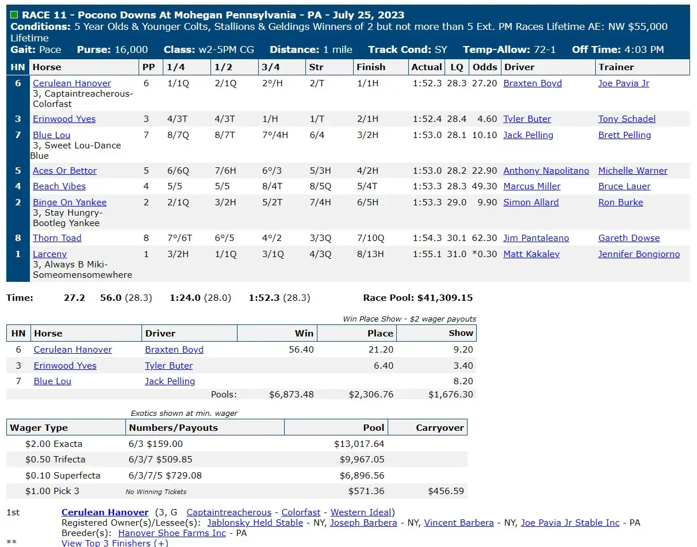Open trainer Jennifer Bongiorno's page

tap(639, 254)
